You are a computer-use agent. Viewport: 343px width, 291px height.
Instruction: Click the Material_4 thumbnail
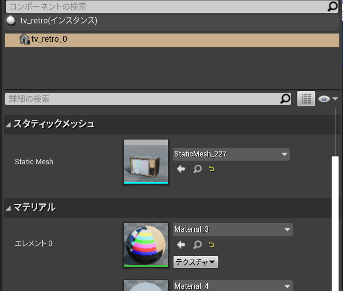[146, 285]
